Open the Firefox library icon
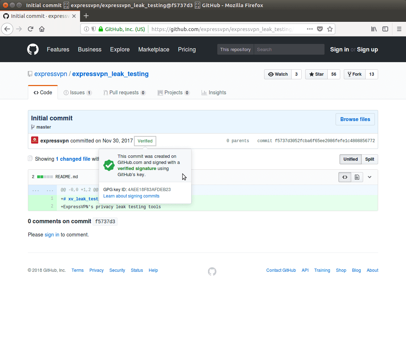Image resolution: width=406 pixels, height=345 pixels. (x=374, y=29)
